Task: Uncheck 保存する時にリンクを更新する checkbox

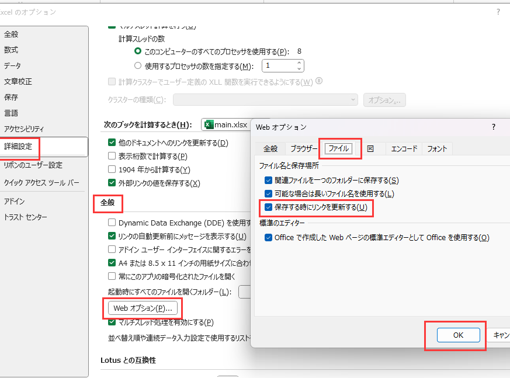Action: [268, 207]
